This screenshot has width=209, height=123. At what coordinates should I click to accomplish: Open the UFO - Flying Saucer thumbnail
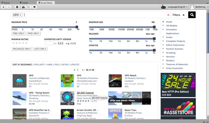click(19, 98)
